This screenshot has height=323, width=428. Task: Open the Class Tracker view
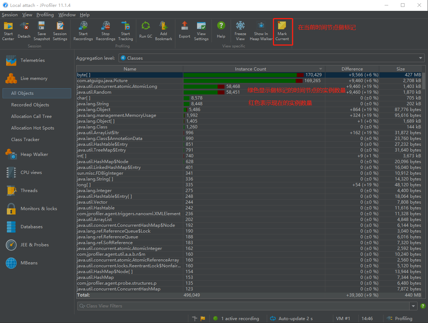(x=25, y=139)
